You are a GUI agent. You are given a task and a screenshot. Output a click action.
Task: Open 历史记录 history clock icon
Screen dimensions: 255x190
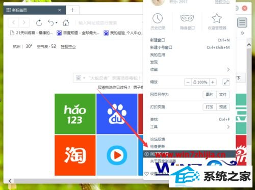(158, 18)
